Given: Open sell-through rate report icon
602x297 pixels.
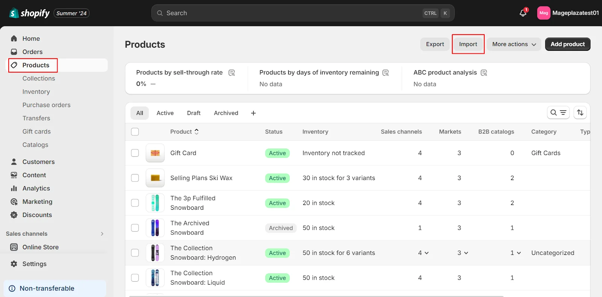Looking at the screenshot, I should coord(232,73).
